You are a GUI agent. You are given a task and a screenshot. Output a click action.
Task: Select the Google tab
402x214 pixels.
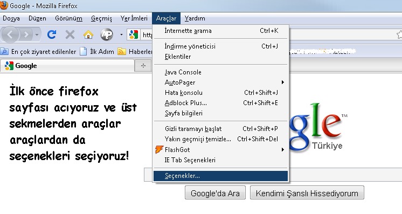67,66
